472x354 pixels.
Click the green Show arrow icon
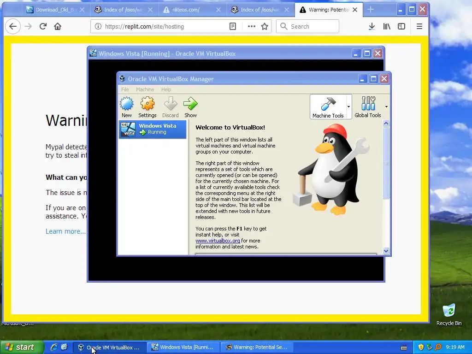190,107
